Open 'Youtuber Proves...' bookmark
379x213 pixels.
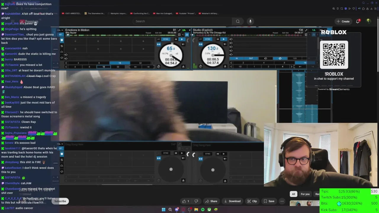click(x=185, y=13)
